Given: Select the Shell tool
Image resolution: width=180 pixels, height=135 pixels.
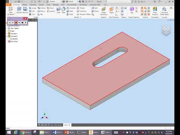Looking at the screenshot, I should point(70,11).
